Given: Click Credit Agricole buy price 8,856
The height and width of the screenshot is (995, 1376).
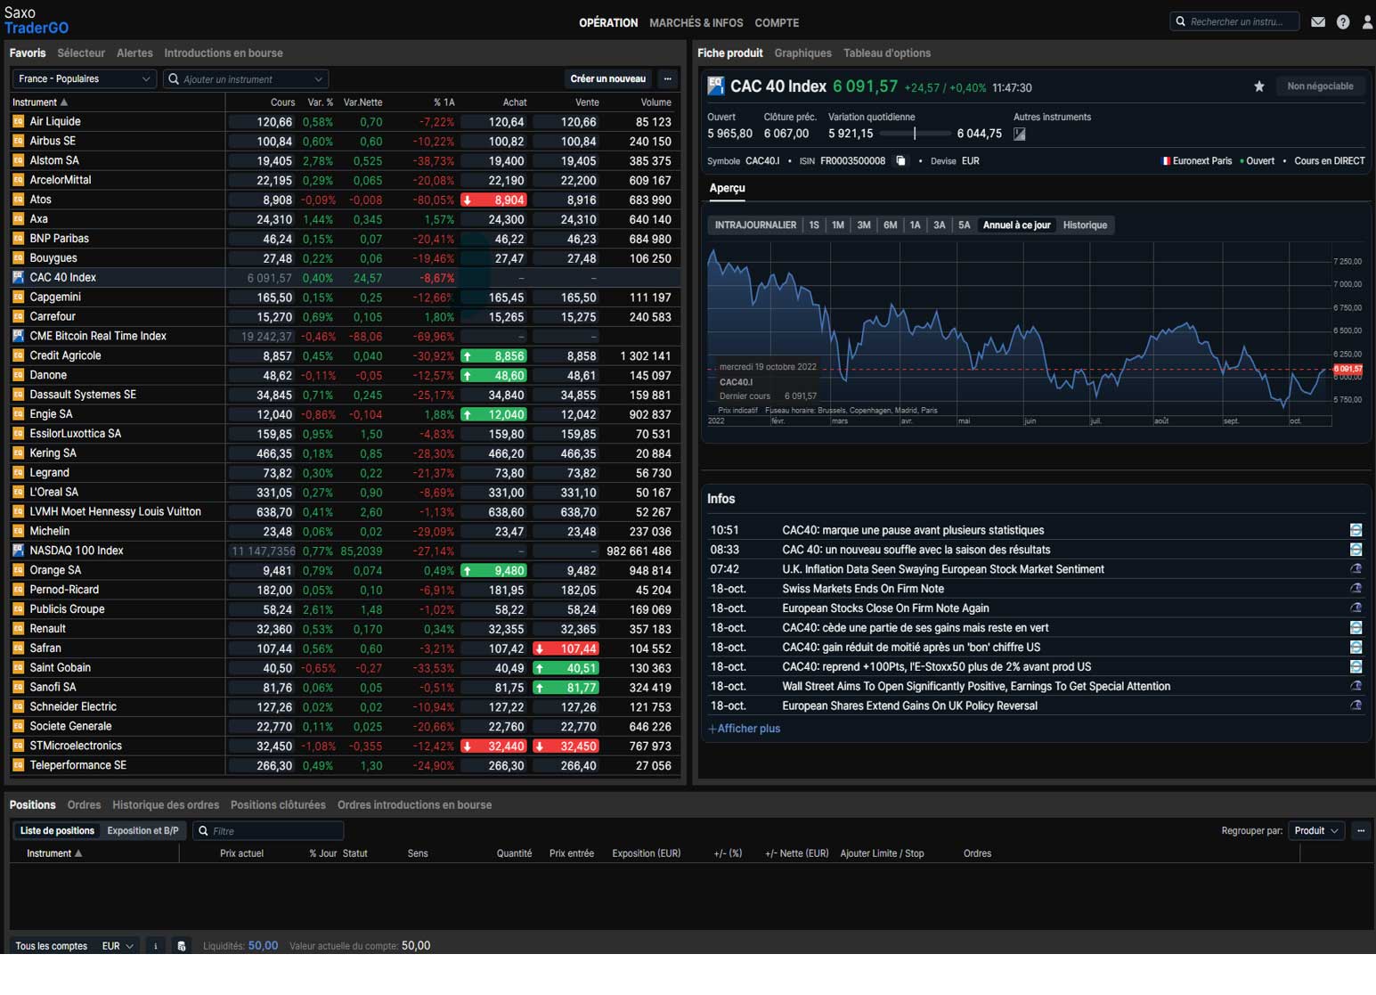Looking at the screenshot, I should [493, 356].
